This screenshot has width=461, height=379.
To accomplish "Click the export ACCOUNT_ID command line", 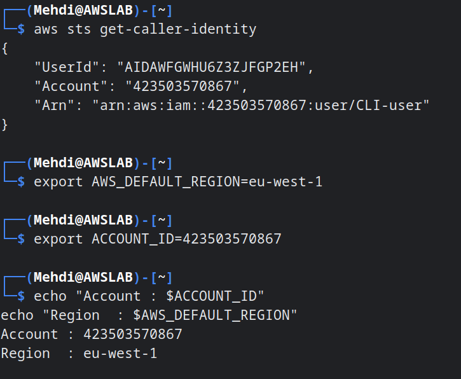I will 158,238.
